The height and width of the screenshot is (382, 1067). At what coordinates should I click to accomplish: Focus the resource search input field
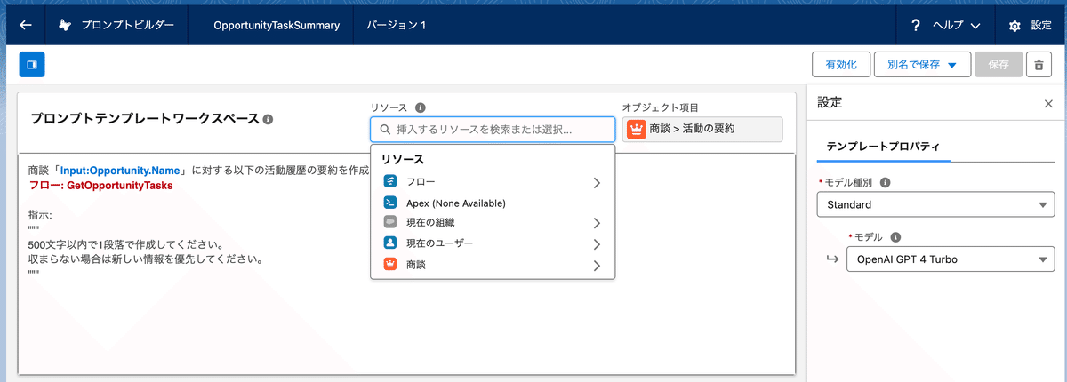click(493, 130)
